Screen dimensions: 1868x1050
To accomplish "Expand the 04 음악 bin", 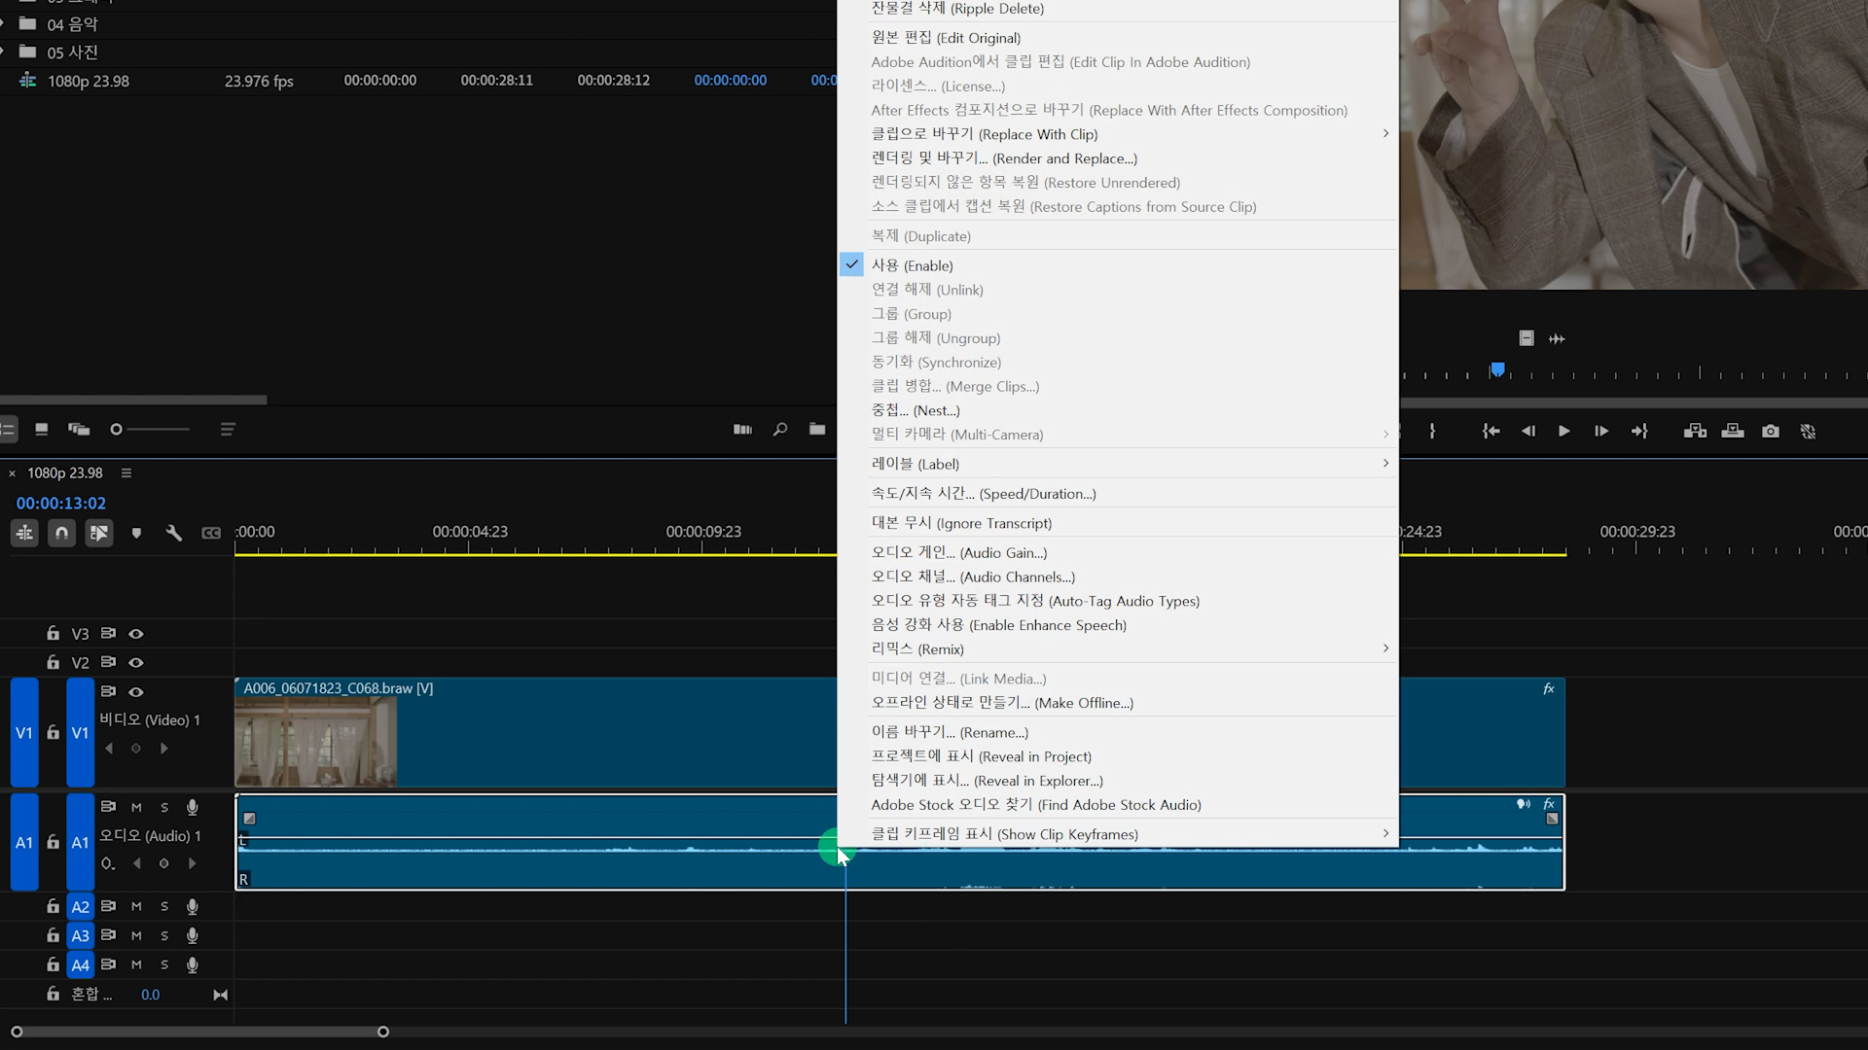I will click(3, 23).
